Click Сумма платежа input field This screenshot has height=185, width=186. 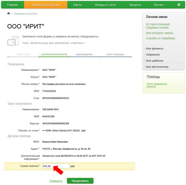pyautogui.click(x=56, y=166)
